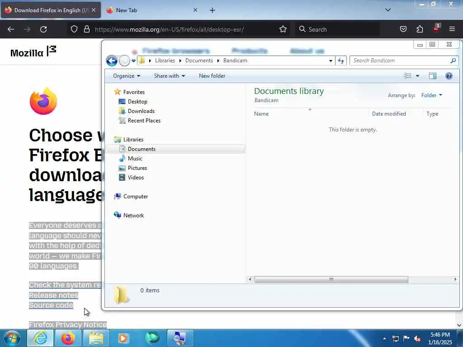
Task: Open Downloads under Favorites
Action: [141, 111]
